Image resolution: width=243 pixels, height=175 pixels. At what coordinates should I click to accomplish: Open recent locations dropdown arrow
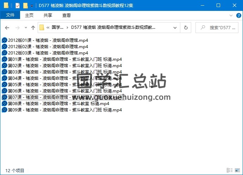tap(26, 28)
